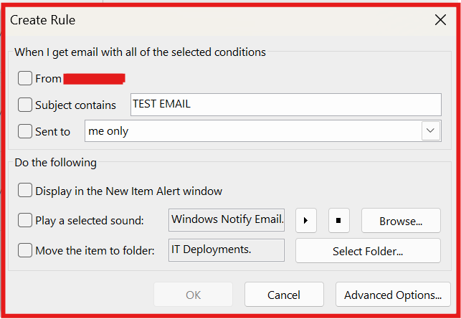Open the me only combo box

click(x=263, y=131)
